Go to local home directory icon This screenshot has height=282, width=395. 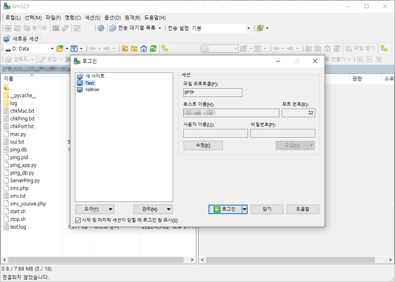(x=144, y=48)
